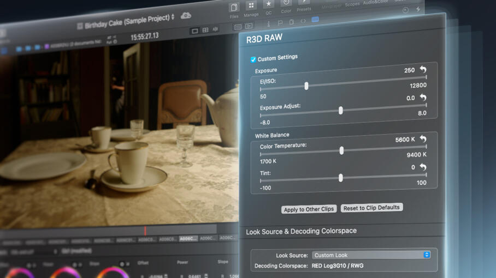This screenshot has height=278, width=496.
Task: Reset EI/ISO with its arrow icon
Action: [423, 69]
